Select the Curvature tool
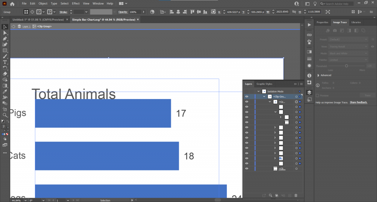 (x=5, y=45)
